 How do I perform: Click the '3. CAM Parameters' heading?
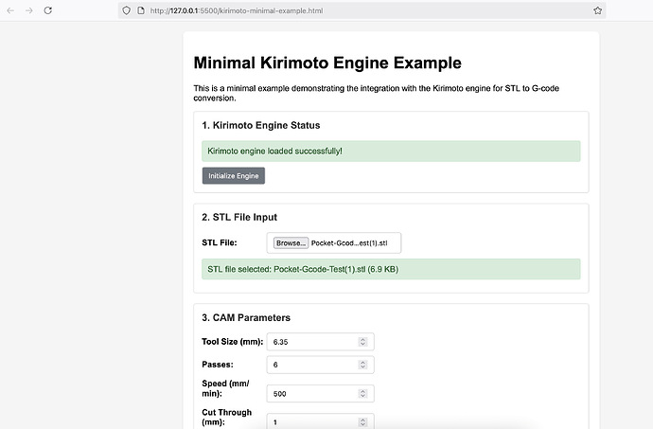pos(246,317)
